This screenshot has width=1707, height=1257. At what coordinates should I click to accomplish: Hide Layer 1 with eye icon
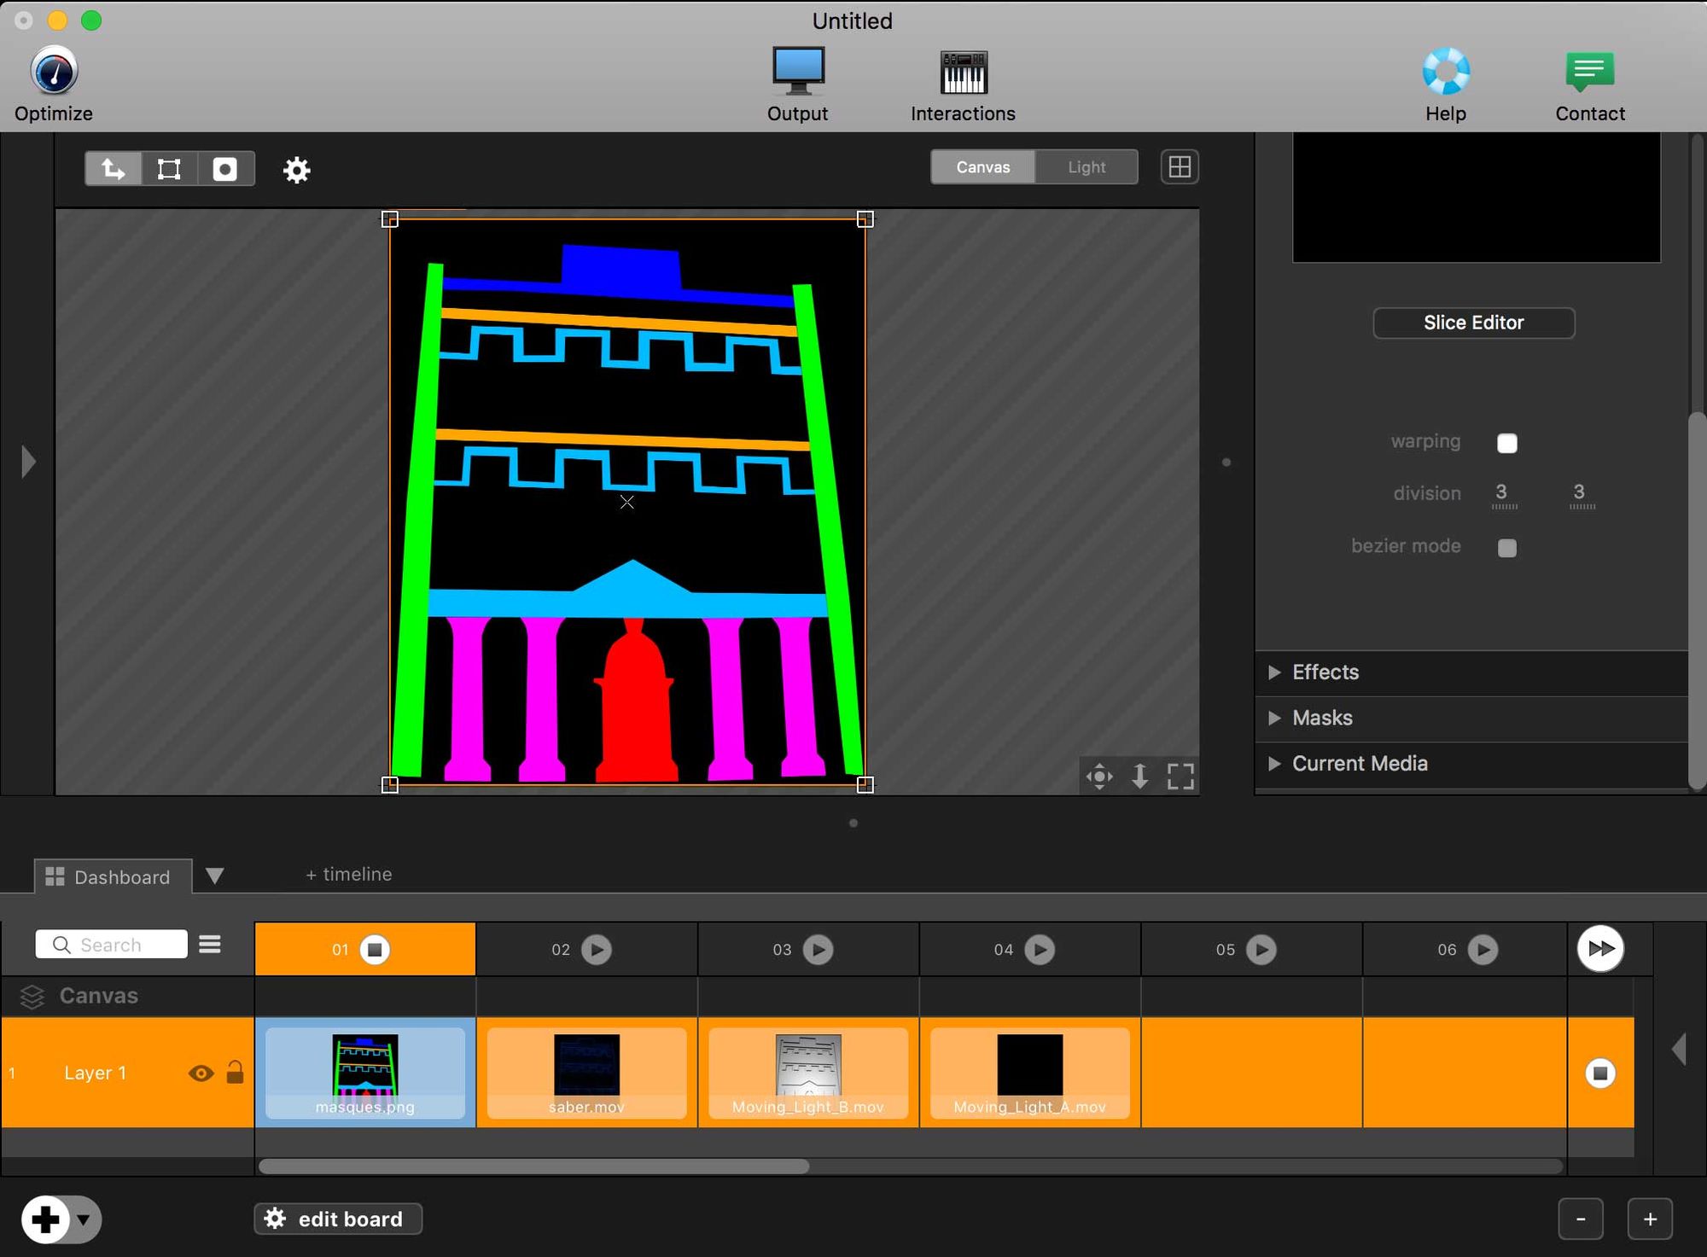click(201, 1074)
